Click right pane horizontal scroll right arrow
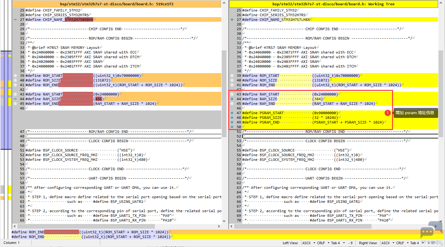This screenshot has height=247, width=445. pyautogui.click(x=436, y=226)
